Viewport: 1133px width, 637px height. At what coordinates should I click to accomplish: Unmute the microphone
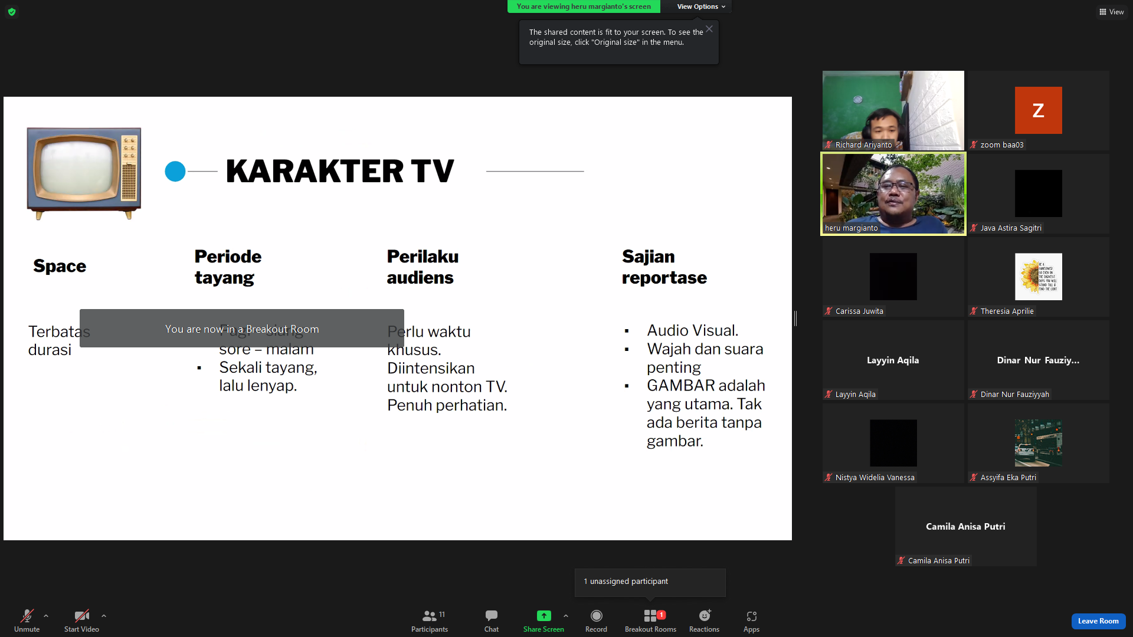click(27, 620)
